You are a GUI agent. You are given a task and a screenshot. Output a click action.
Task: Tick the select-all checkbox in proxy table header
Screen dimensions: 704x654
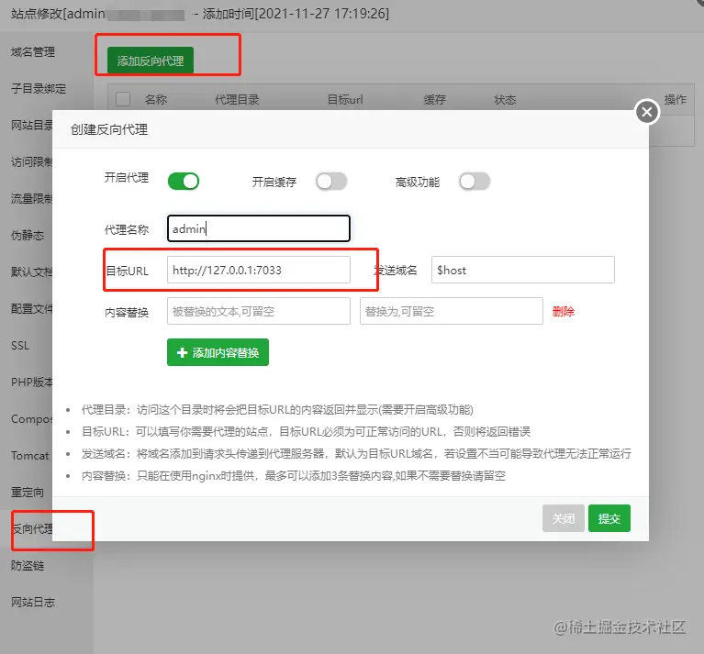123,99
